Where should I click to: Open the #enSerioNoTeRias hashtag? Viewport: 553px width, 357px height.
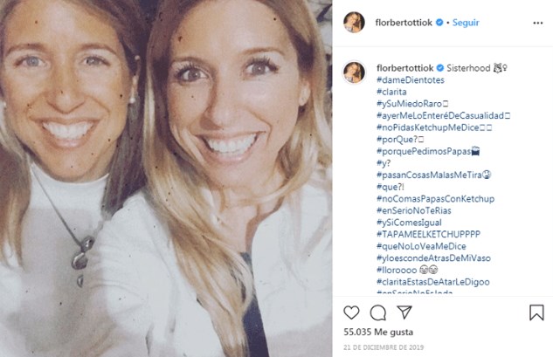point(418,210)
